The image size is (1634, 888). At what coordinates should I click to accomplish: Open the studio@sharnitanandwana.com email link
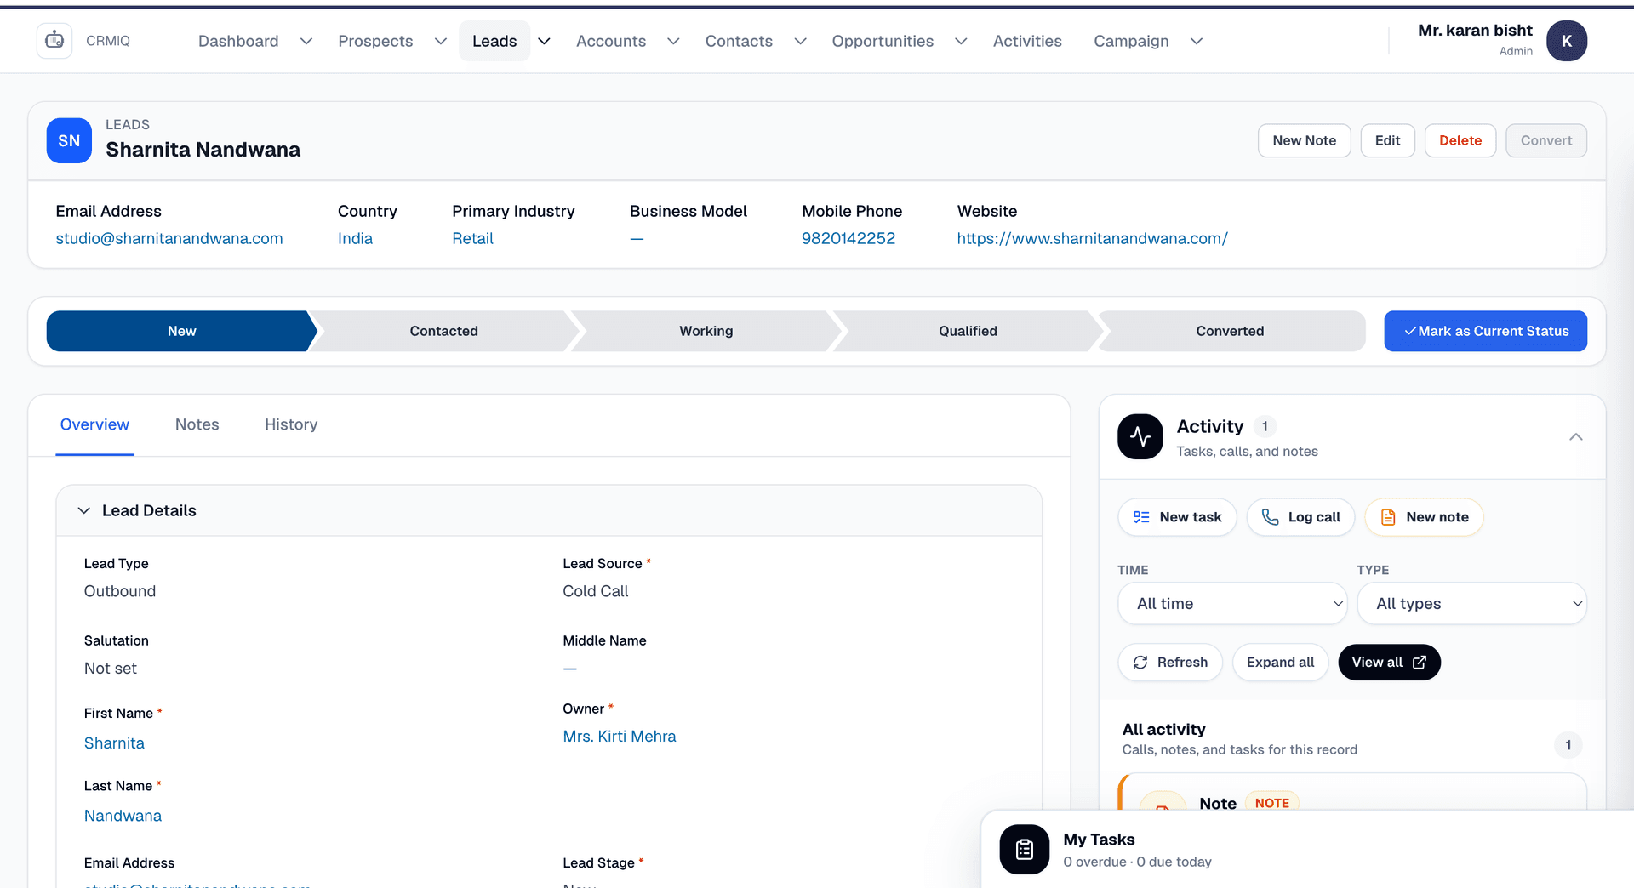(169, 238)
